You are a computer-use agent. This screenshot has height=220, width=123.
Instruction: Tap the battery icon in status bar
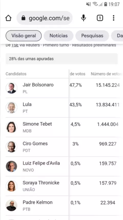point(106,4)
